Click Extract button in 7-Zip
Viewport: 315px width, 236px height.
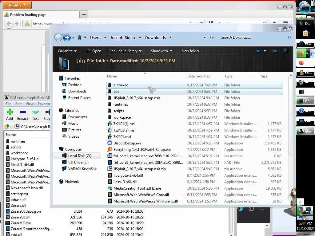pos(22,115)
